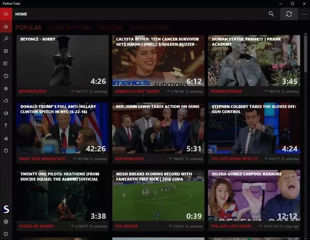Screen dimensions: 310x240
Task: Open the playlists list icon in sidebar
Action: [6, 63]
